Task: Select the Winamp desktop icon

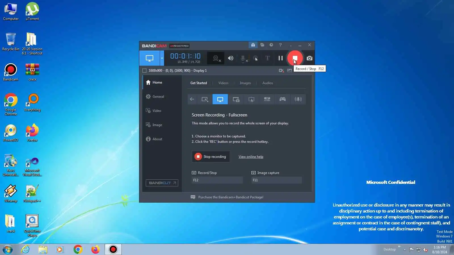Action: (11, 194)
